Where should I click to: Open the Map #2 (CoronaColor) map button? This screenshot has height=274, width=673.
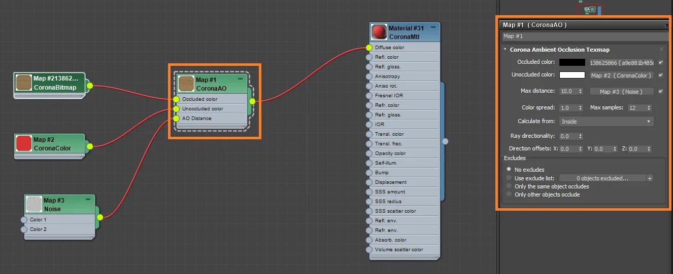622,75
